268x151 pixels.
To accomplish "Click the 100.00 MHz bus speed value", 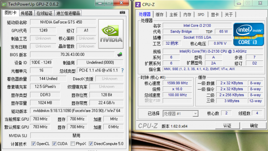I will (x=177, y=95).
